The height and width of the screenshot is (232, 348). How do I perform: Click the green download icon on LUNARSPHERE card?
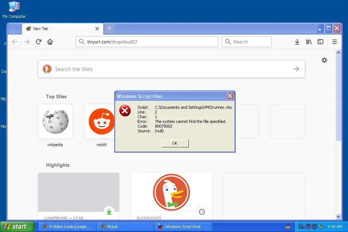(109, 212)
